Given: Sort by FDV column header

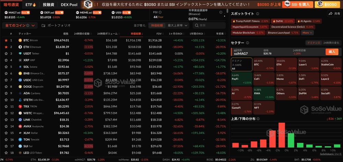Looking at the screenshot, I should (160, 34).
